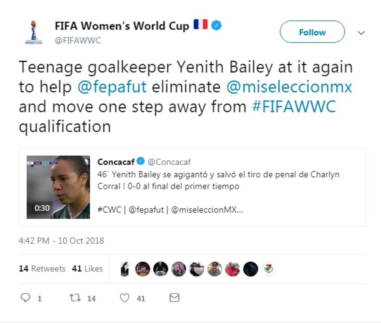Open the #FIFAWWC hashtag link

294,107
